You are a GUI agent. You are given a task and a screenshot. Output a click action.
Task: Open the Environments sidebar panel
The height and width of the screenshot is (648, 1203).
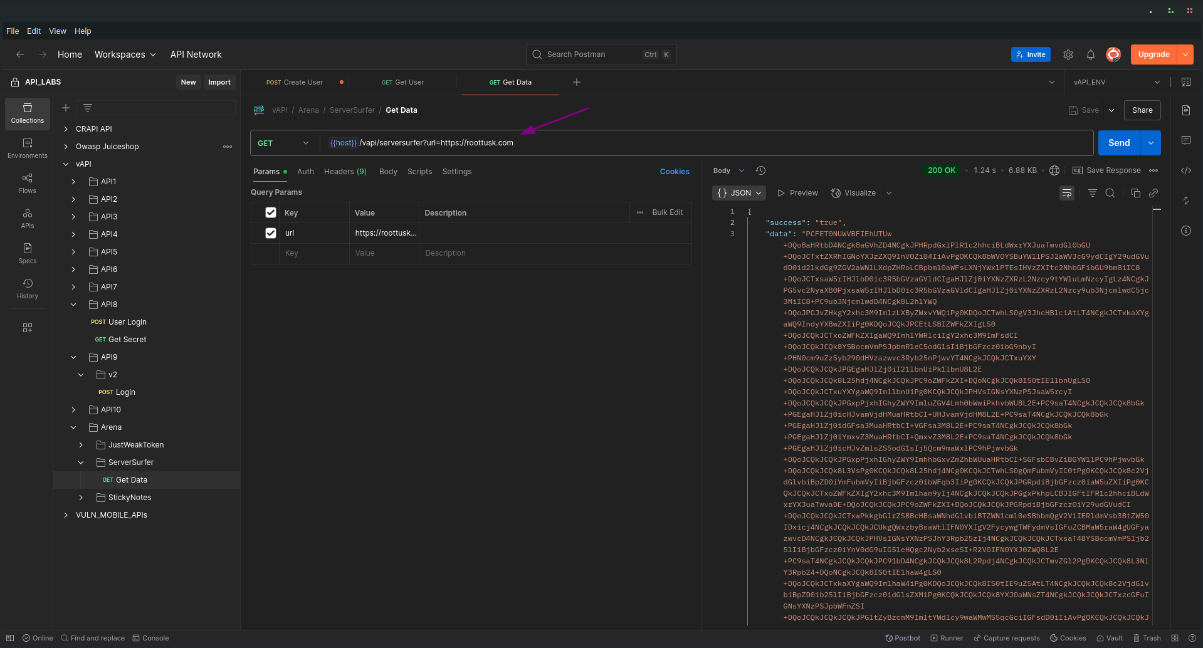point(28,149)
